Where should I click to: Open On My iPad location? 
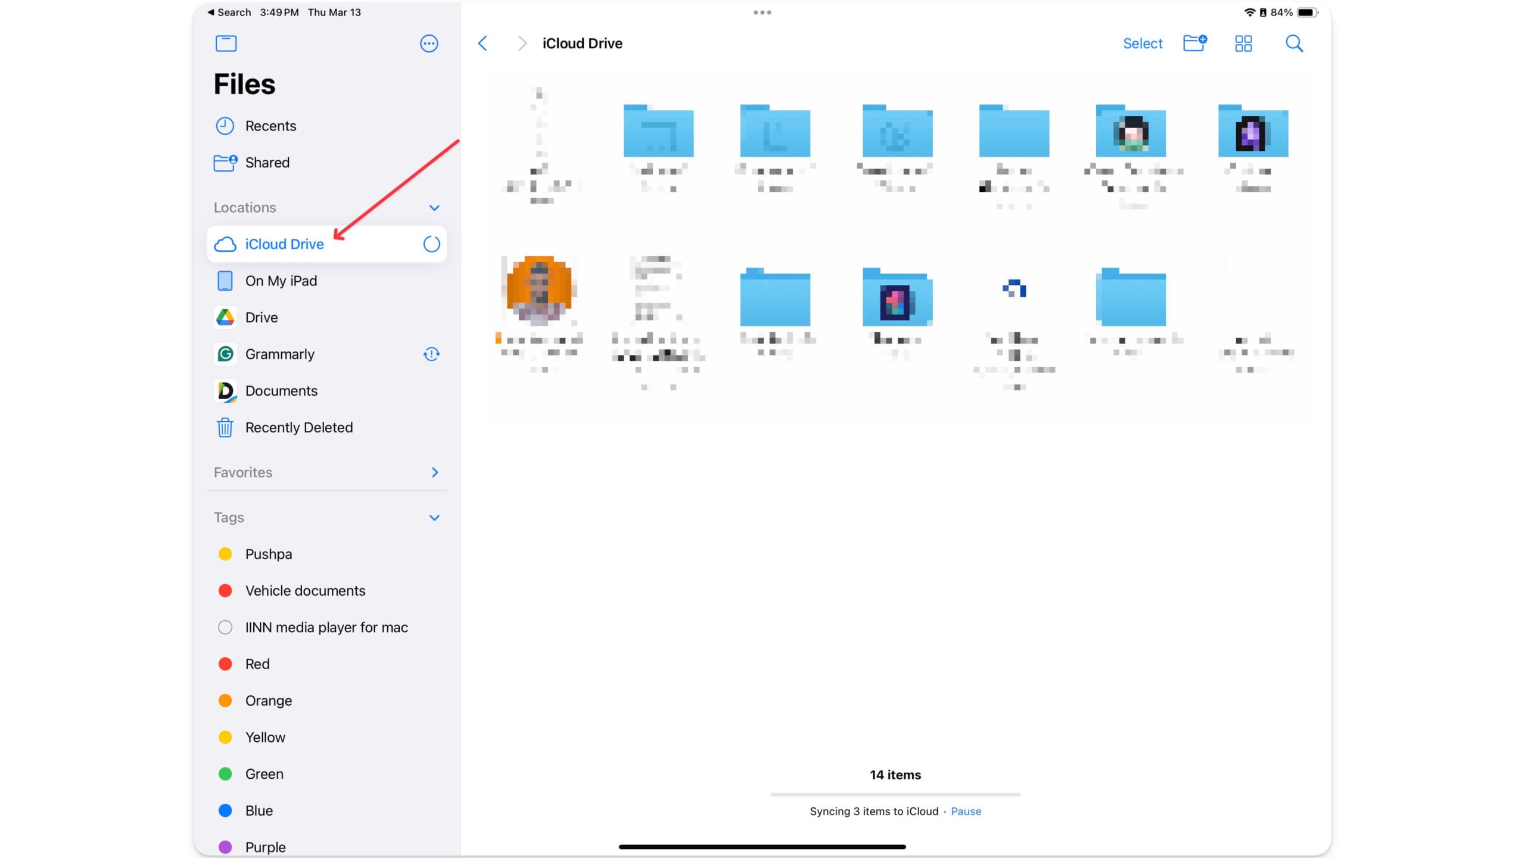point(326,281)
